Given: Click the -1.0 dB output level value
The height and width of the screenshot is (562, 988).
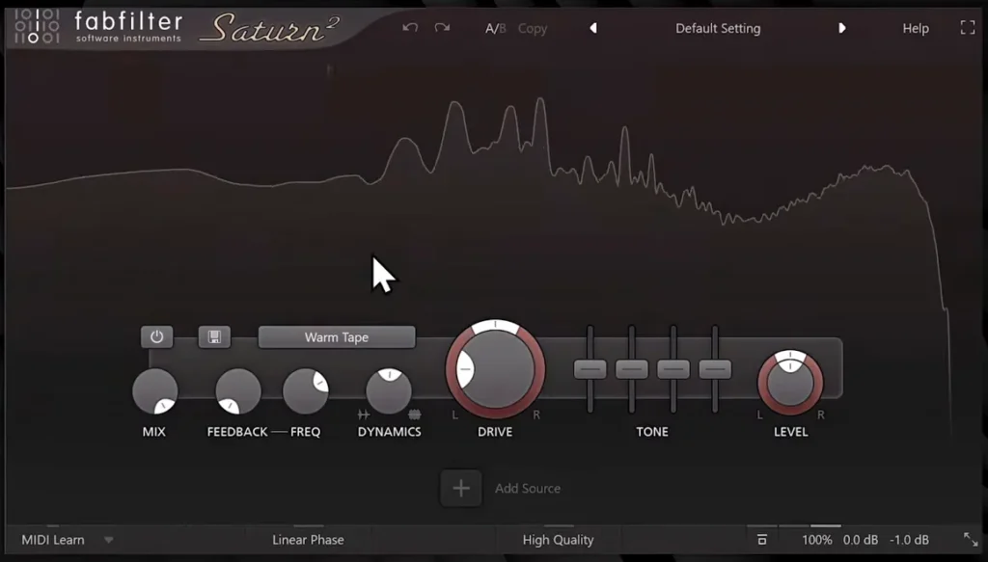Looking at the screenshot, I should coord(909,540).
